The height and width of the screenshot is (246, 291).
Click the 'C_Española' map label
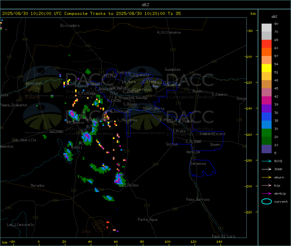point(140,75)
